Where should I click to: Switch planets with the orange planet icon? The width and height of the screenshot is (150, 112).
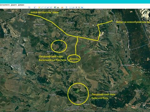[x=62, y=7]
